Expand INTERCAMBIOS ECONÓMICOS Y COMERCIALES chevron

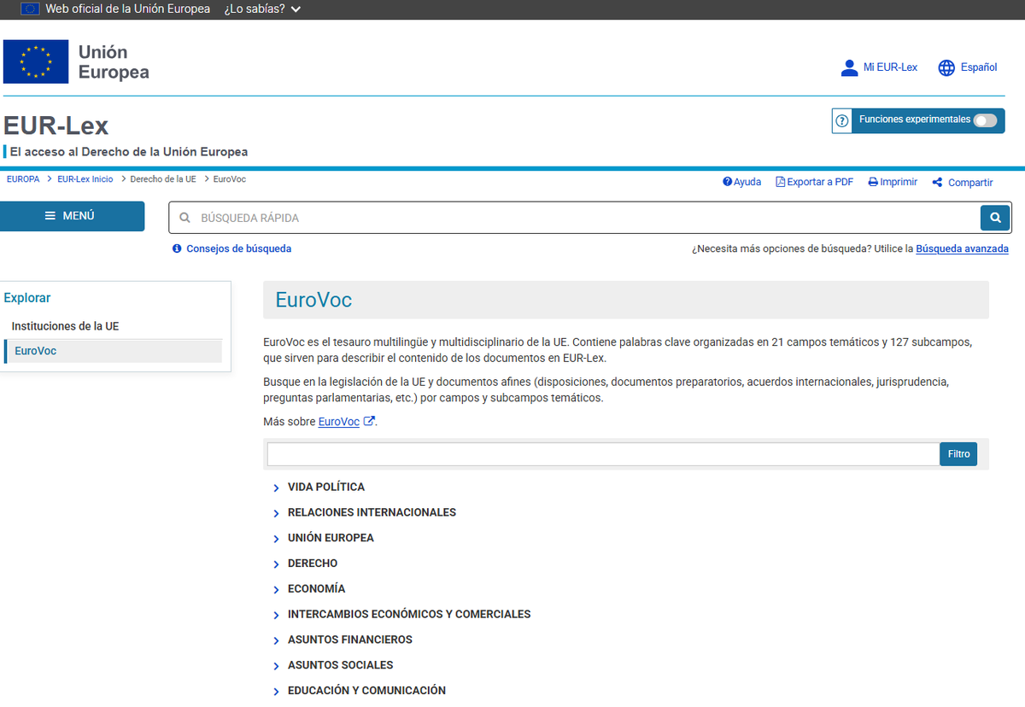click(276, 616)
